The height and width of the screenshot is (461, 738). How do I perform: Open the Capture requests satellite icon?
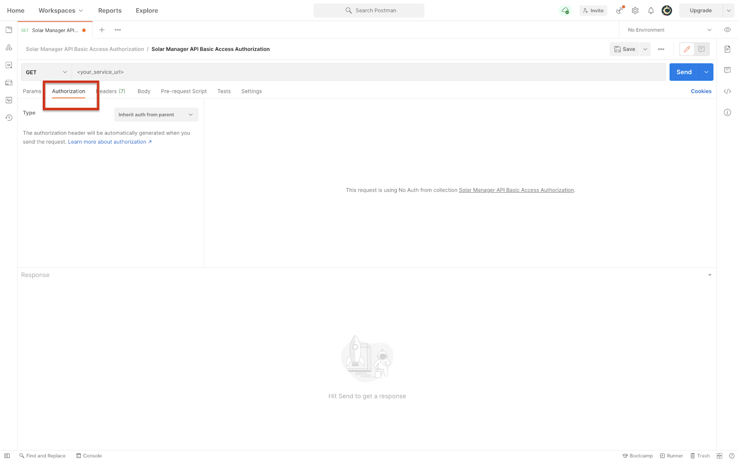(x=619, y=10)
